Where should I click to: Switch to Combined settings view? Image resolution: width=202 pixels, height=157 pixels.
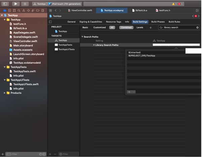(126, 27)
